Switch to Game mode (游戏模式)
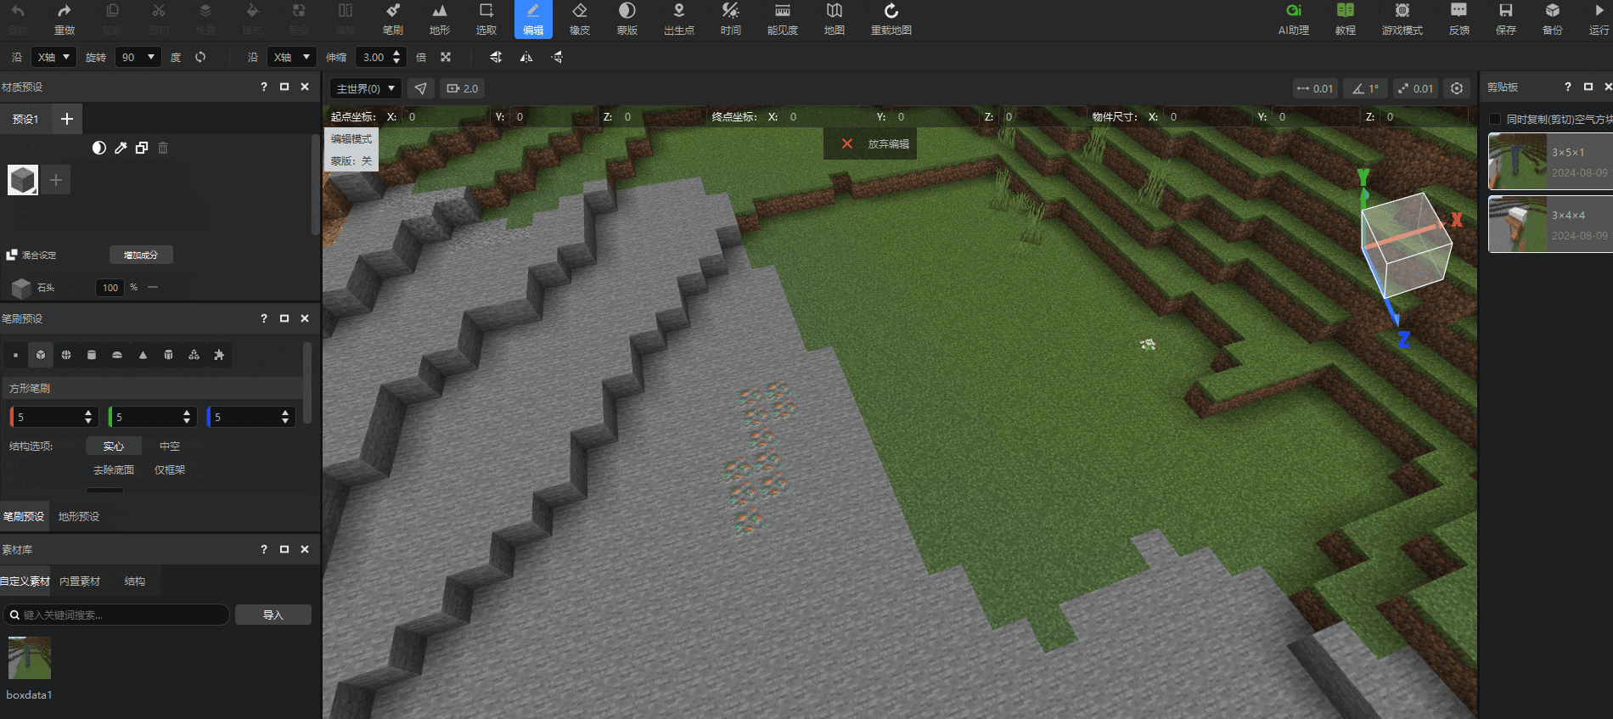 coord(1402,19)
